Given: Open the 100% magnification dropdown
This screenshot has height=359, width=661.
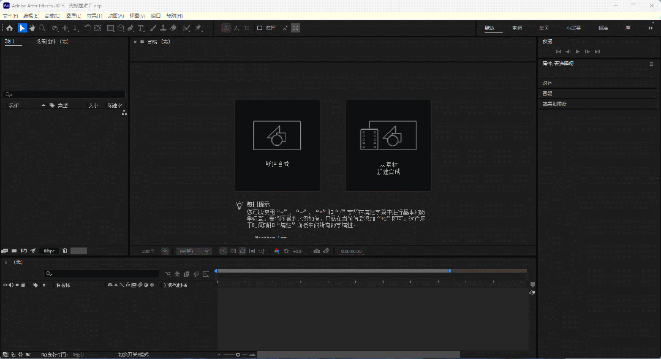Looking at the screenshot, I should click(165, 251).
